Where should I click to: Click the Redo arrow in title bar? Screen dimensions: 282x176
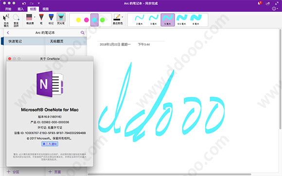click(32, 3)
